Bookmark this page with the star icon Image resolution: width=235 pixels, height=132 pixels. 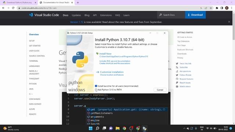click(211, 8)
